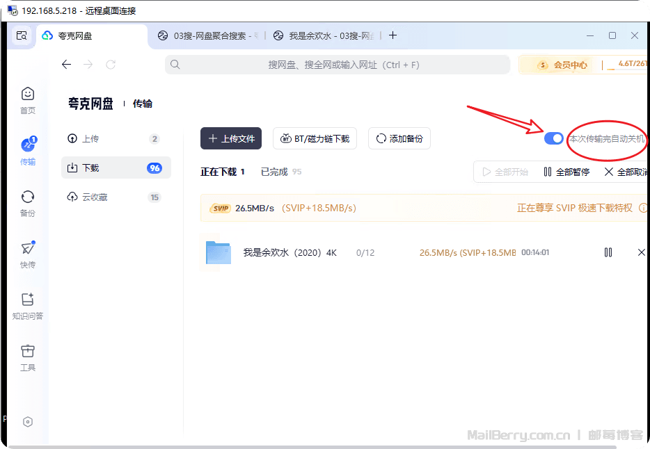Click the back arrow navigation icon
Image resolution: width=650 pixels, height=449 pixels.
(x=67, y=65)
